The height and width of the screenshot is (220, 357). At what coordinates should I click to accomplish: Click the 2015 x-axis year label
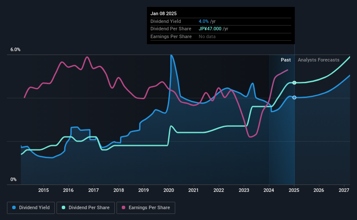click(43, 190)
